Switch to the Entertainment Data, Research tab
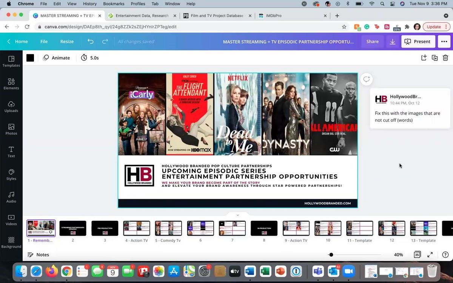This screenshot has height=283, width=453. pyautogui.click(x=142, y=16)
